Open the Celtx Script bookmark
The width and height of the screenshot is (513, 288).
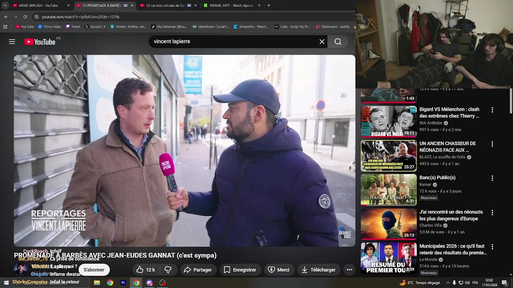(x=292, y=27)
